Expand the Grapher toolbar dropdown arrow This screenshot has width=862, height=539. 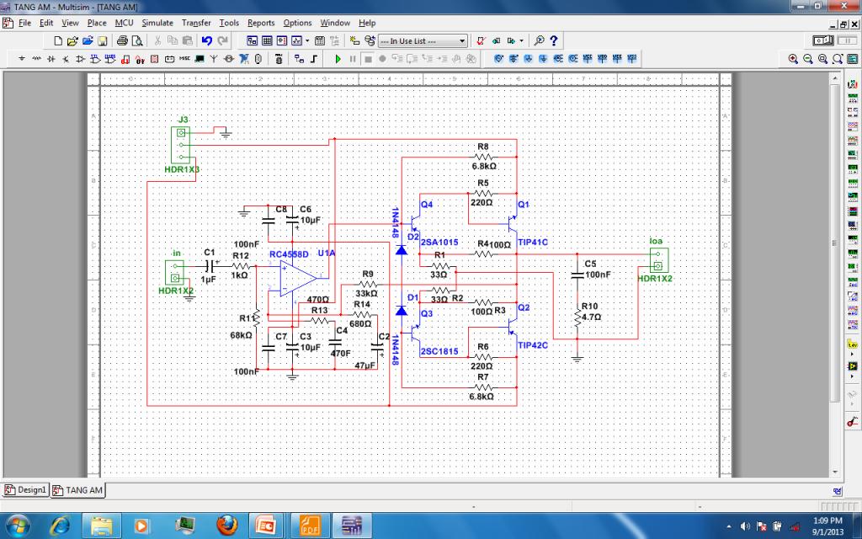coord(307,40)
